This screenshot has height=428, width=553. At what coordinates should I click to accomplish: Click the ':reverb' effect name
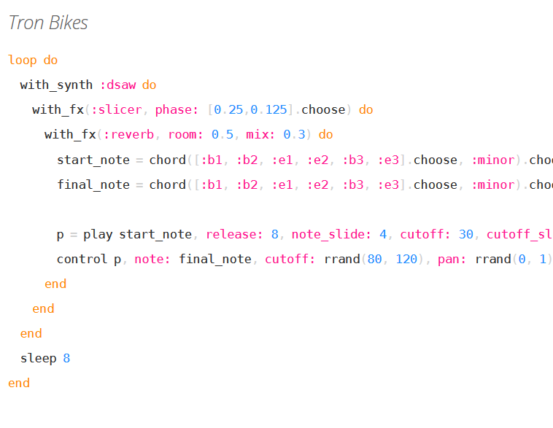pos(128,134)
